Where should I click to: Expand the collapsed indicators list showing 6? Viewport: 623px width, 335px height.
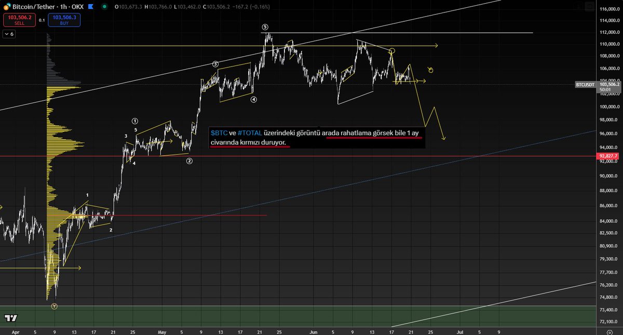click(x=9, y=34)
